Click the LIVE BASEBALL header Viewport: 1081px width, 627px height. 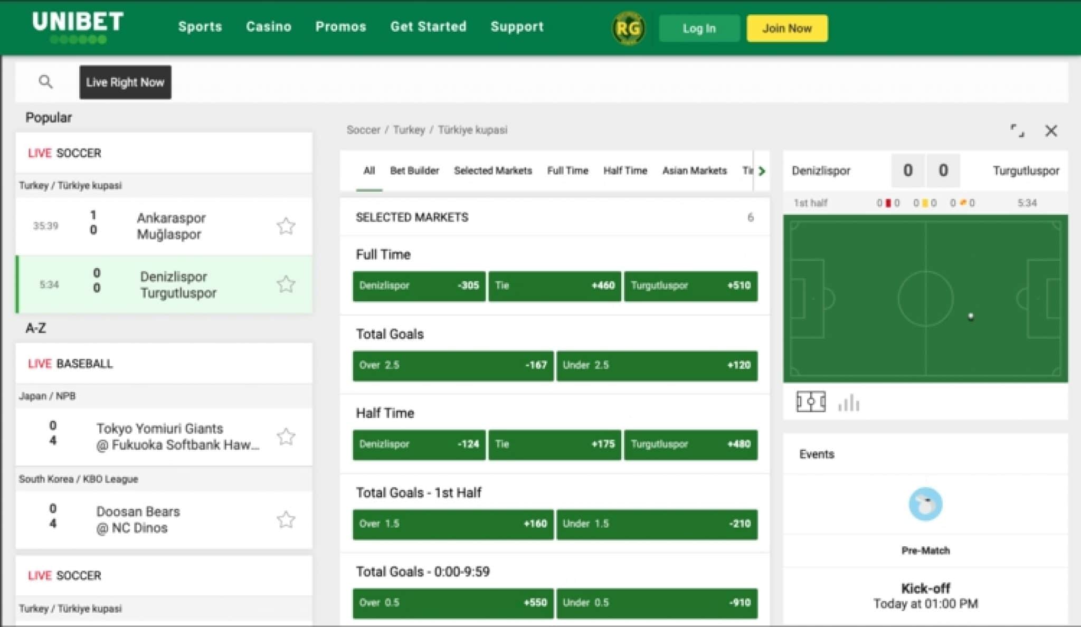(x=164, y=364)
